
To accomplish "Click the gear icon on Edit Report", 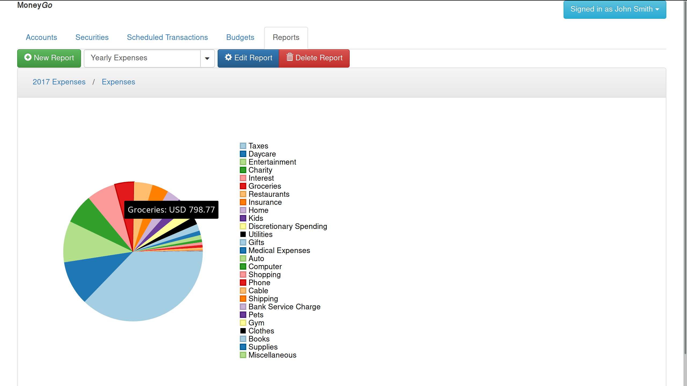I will tap(228, 57).
